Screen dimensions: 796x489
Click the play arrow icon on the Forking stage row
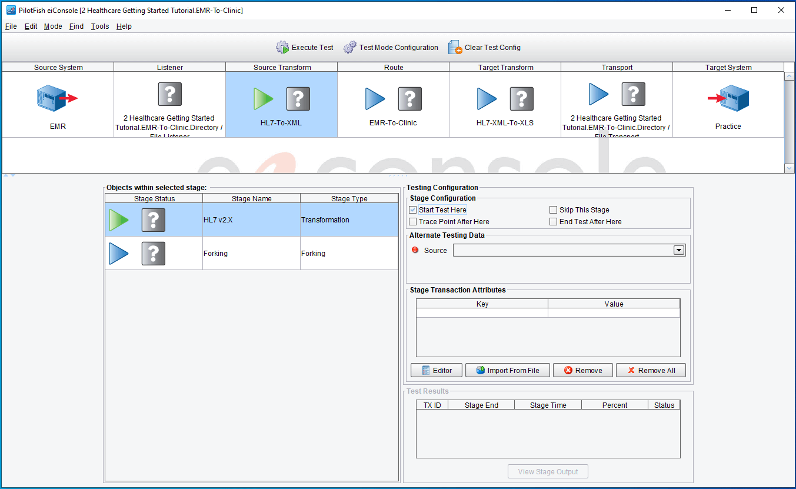pos(119,253)
